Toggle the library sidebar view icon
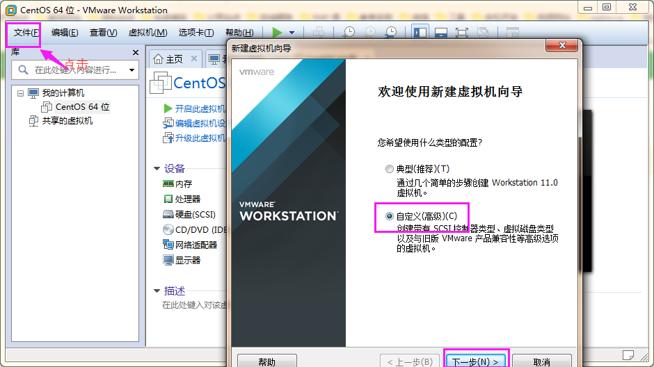The image size is (654, 367). tap(420, 32)
